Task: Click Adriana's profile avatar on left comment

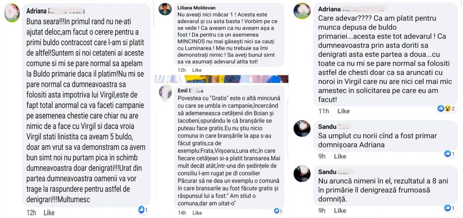Action: coord(12,13)
